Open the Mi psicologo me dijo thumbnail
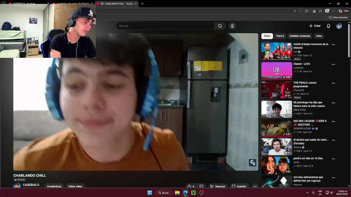This screenshot has width=351, height=197. (x=277, y=109)
